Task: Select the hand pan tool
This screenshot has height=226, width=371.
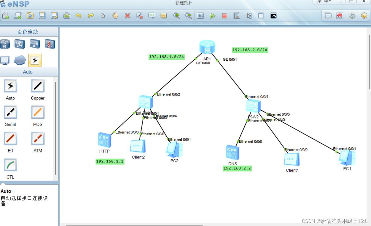Action: [x=115, y=16]
